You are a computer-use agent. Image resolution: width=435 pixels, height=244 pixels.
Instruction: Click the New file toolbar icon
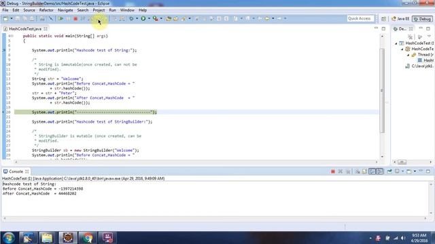pyautogui.click(x=5, y=18)
